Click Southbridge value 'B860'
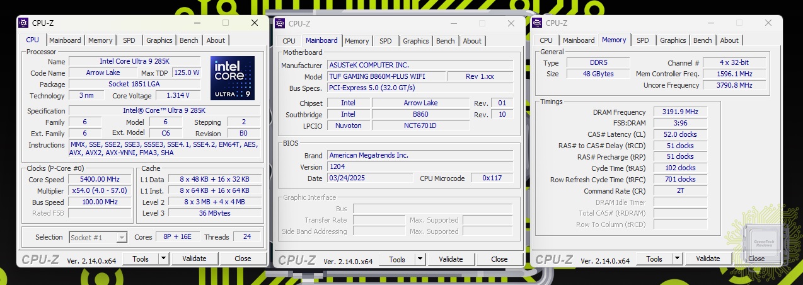Screen dimensions: 803x285 pos(420,114)
